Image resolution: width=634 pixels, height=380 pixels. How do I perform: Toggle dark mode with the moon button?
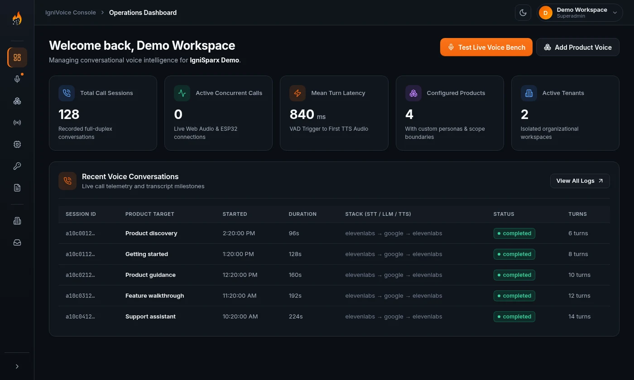coord(523,13)
